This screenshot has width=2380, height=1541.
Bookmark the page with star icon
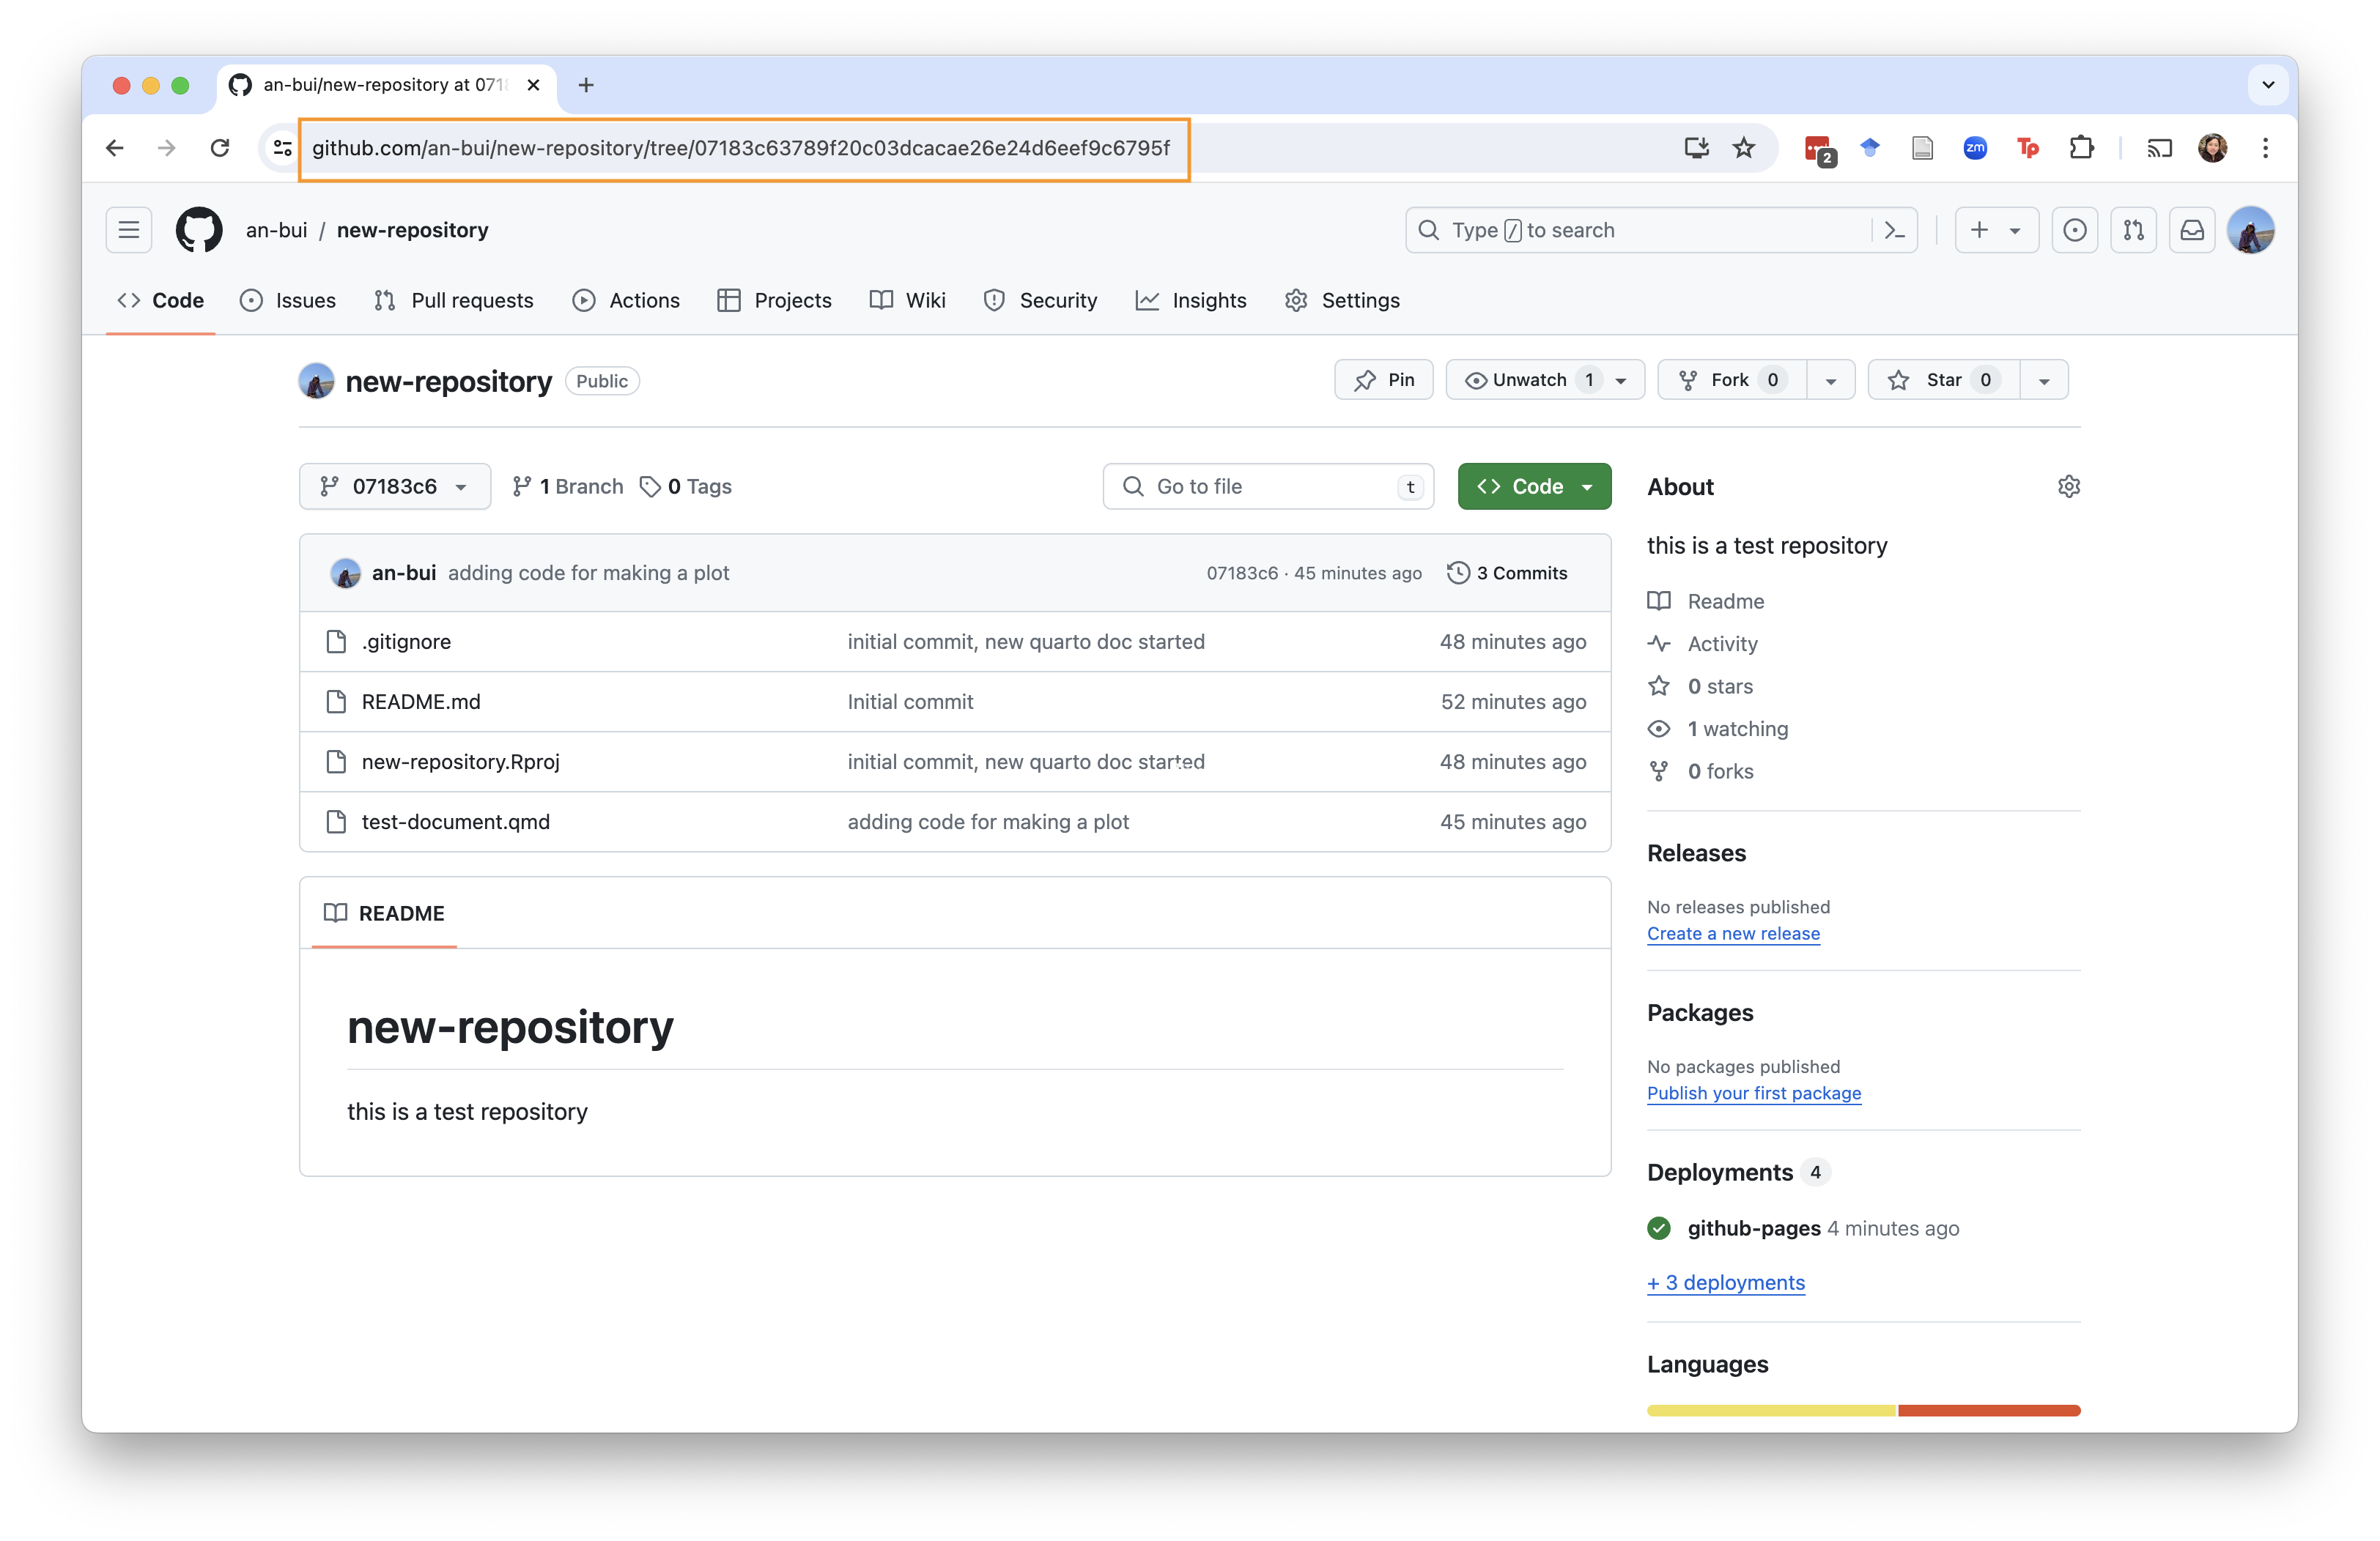pos(1744,148)
